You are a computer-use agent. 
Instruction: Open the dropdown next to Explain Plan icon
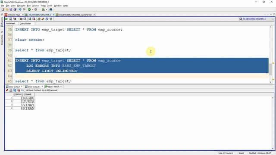18,19
